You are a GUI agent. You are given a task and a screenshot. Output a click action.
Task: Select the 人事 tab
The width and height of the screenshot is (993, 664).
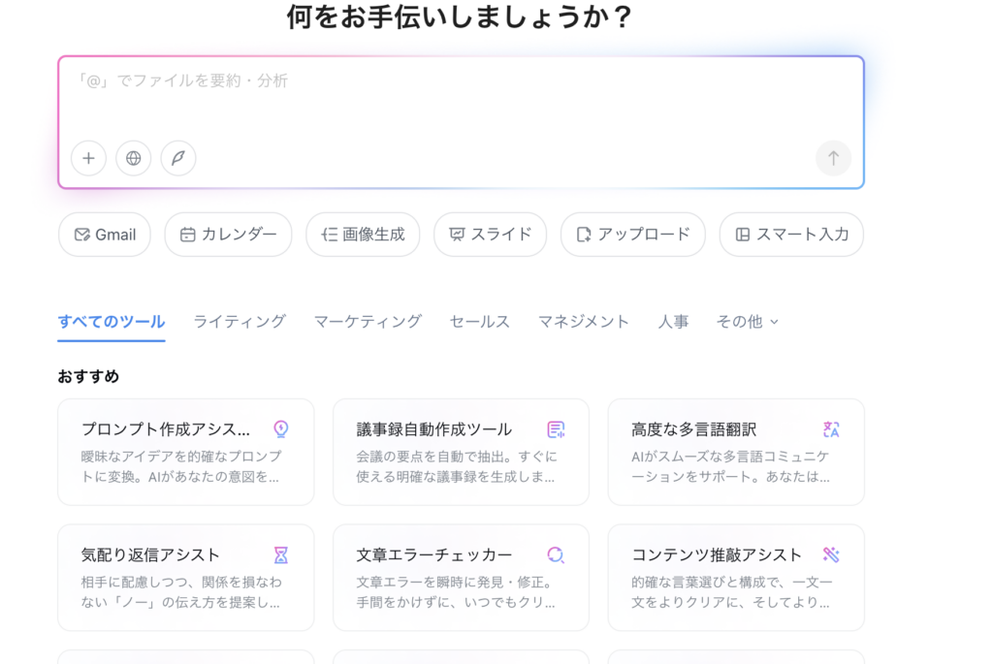point(673,322)
